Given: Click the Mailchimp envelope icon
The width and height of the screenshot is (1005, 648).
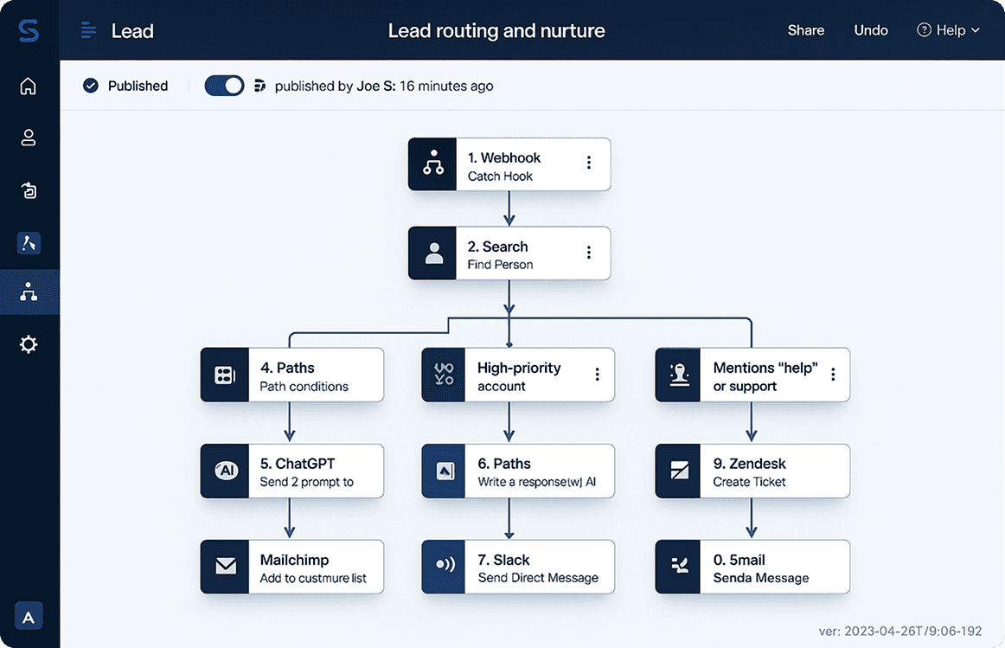Looking at the screenshot, I should tap(225, 567).
